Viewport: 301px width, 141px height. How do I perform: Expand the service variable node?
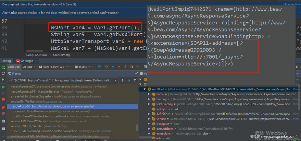click(x=149, y=119)
